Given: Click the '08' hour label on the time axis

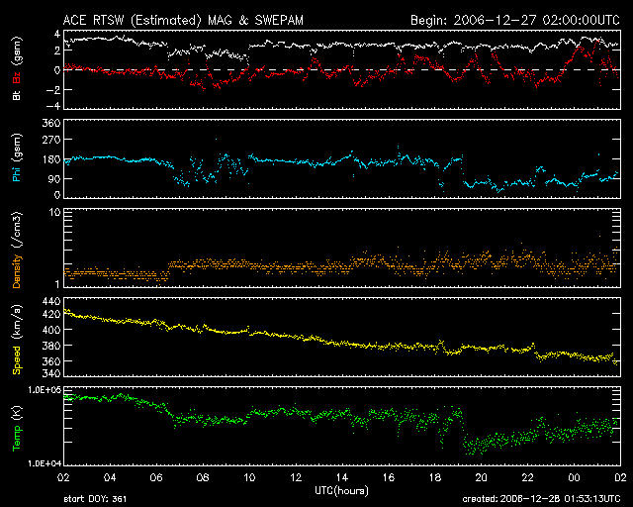Looking at the screenshot, I should [203, 477].
